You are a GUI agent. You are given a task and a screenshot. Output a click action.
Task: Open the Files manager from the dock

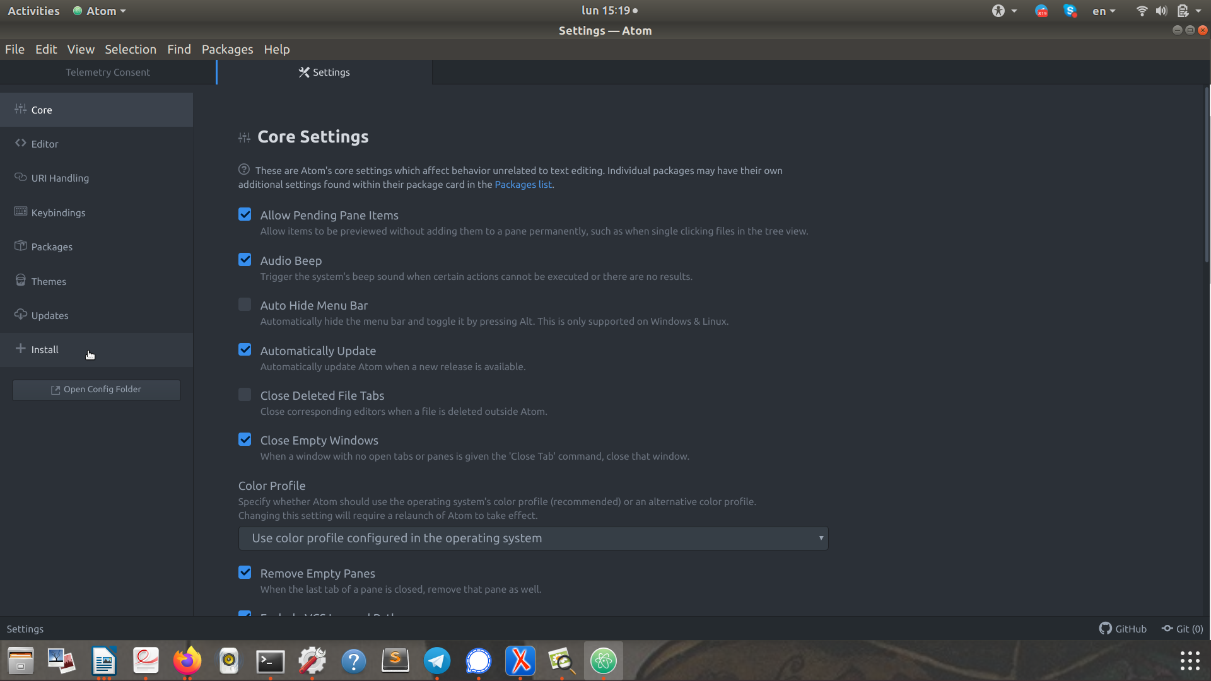pos(21,661)
